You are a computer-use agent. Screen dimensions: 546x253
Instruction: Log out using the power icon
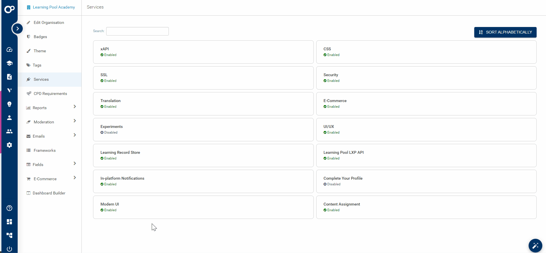click(x=9, y=249)
